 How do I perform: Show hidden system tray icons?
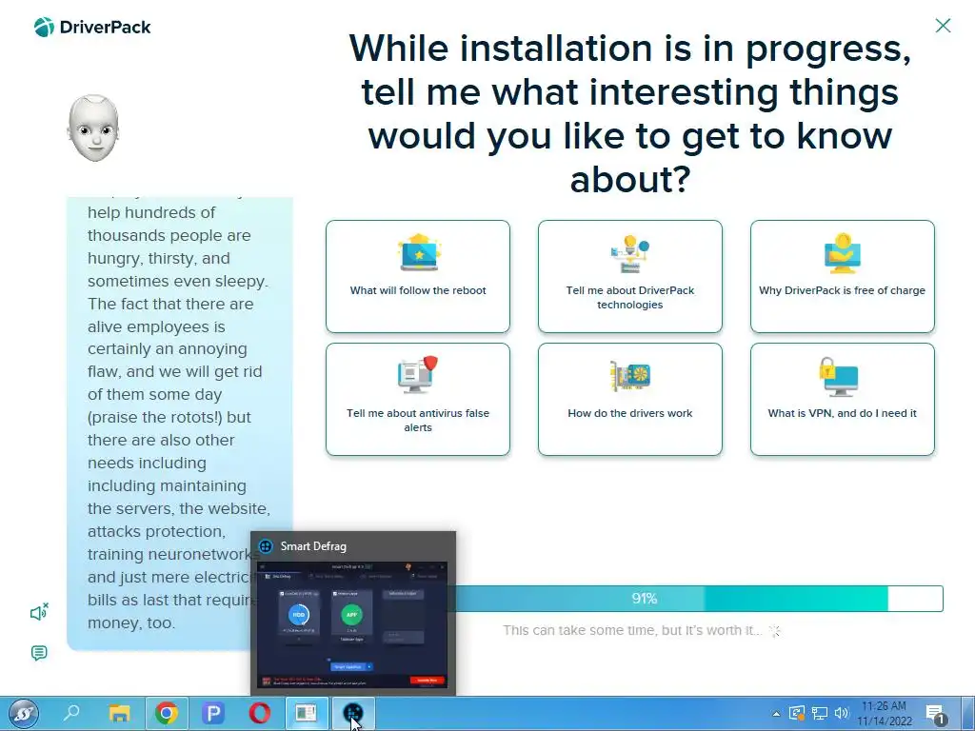click(776, 714)
